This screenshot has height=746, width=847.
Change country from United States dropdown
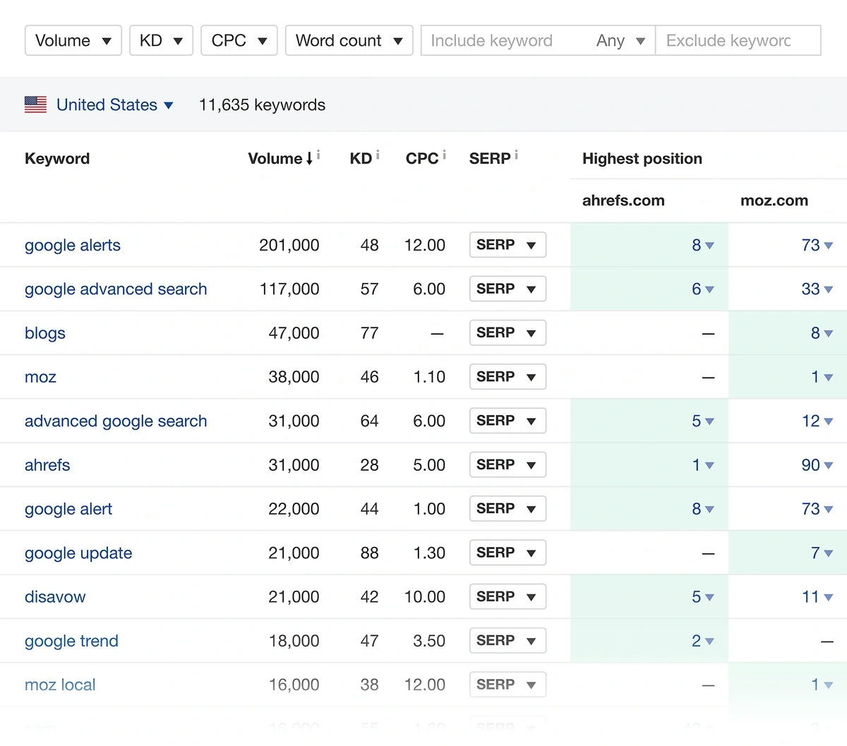tap(114, 104)
